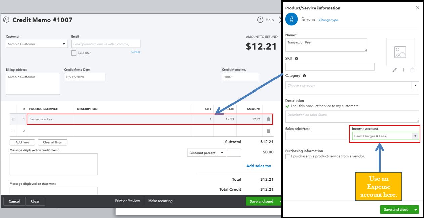Toggle 'I sell this product/service to my customers'
This screenshot has height=218, width=424.
point(288,106)
